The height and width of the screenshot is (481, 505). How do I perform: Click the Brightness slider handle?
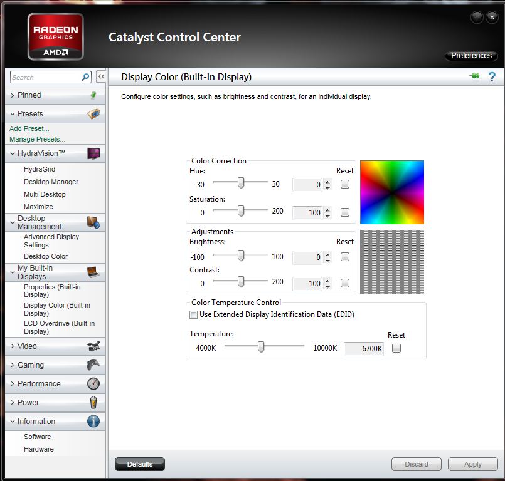(241, 256)
